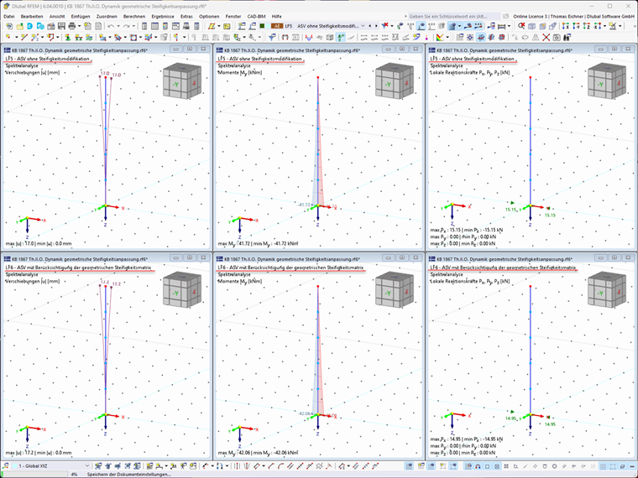This screenshot has width=638, height=478.
Task: Click the Undo arrow icon
Action: click(111, 26)
